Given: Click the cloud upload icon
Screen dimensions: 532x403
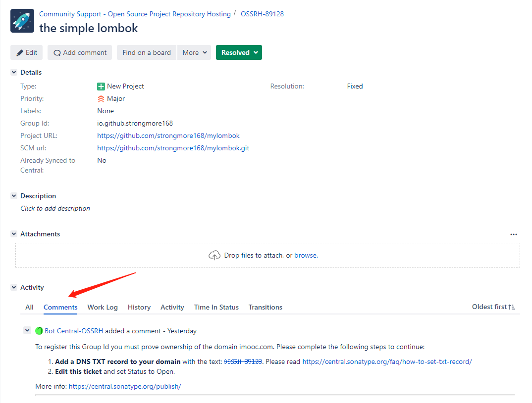Looking at the screenshot, I should (x=214, y=255).
